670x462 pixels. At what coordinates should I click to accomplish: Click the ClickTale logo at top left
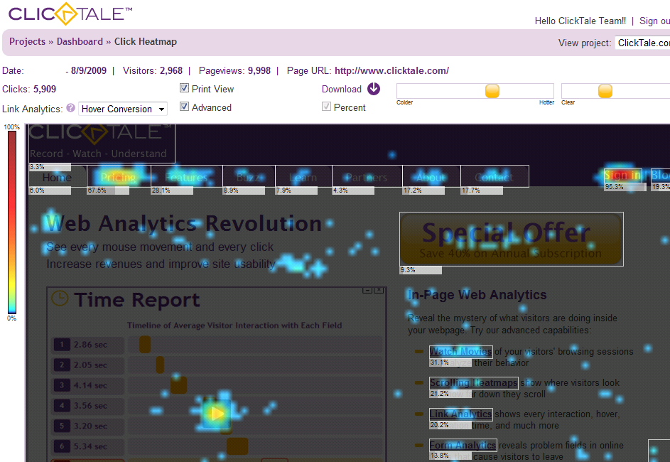pos(70,14)
